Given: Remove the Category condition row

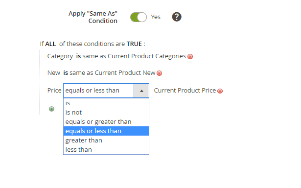Looking at the screenshot, I should point(190,56).
